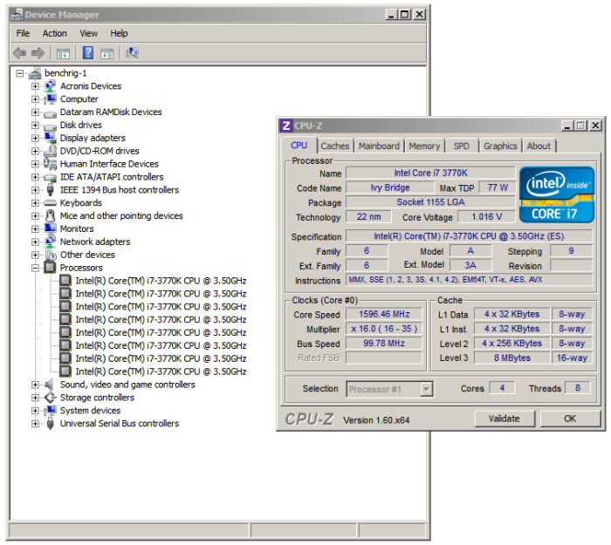Expand the Display adapters node
This screenshot has width=611, height=545.
[x=35, y=138]
